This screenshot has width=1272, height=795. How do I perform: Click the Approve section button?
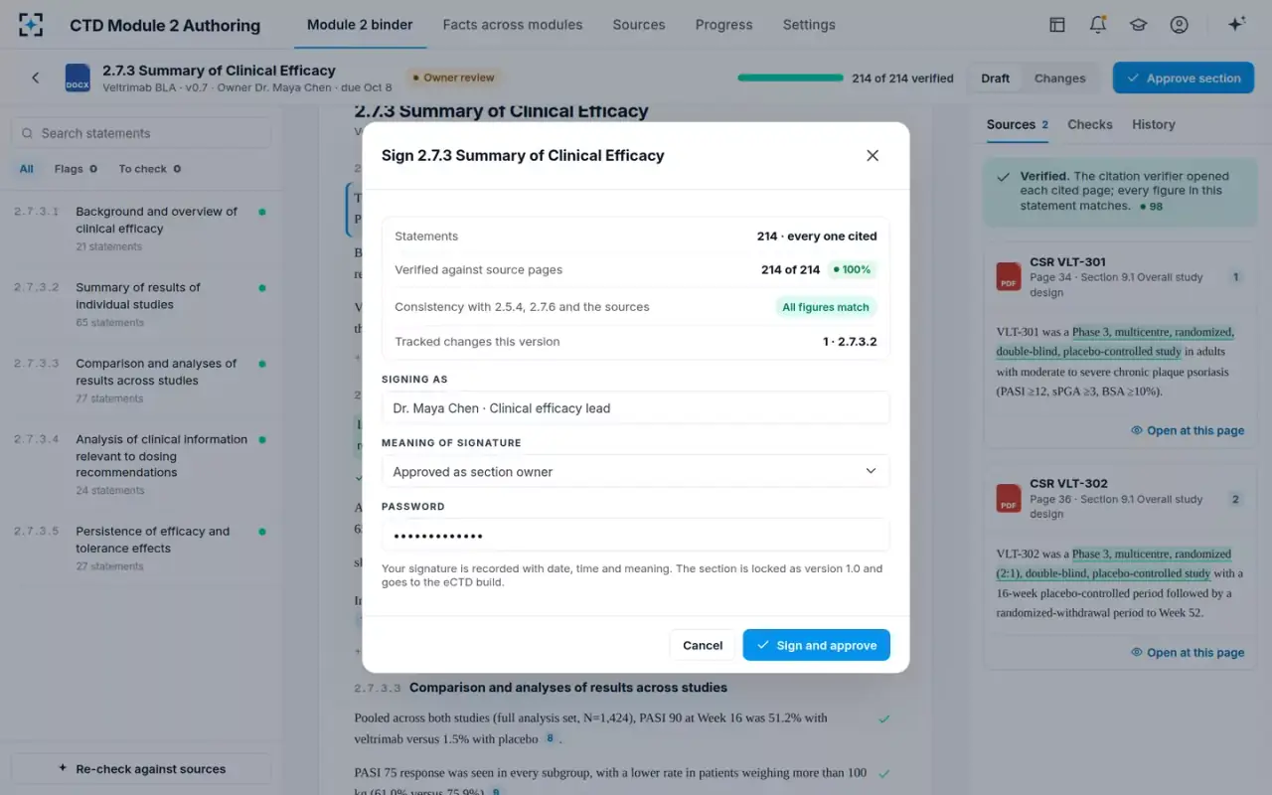coord(1184,79)
